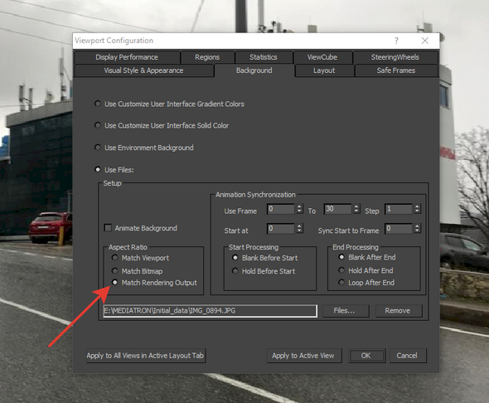Adjust the Start at spinner arrows
The height and width of the screenshot is (403, 489).
[299, 228]
